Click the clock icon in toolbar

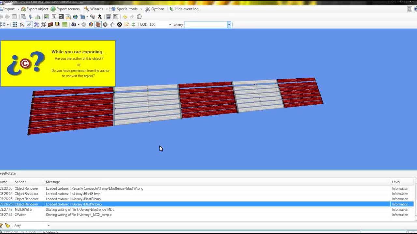point(139,17)
